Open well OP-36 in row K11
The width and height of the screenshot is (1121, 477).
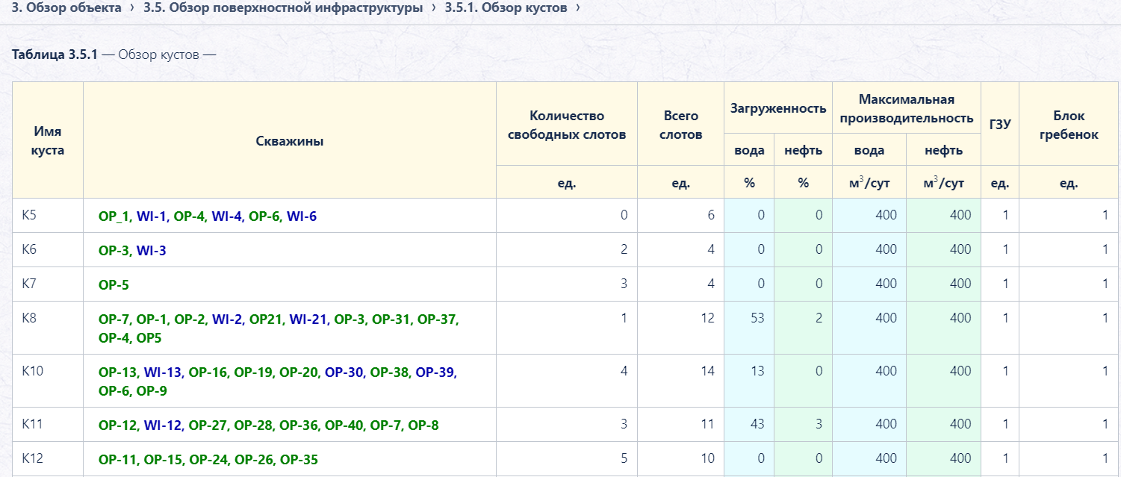[299, 425]
